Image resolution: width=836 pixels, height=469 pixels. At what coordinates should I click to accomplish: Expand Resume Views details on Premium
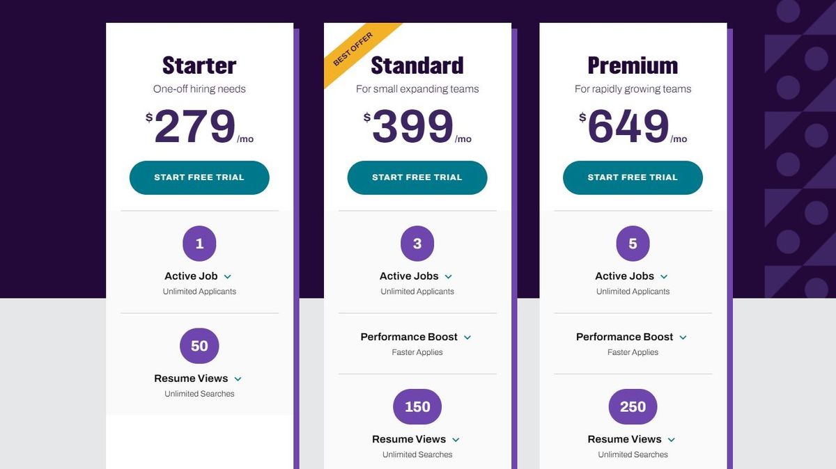tap(671, 439)
